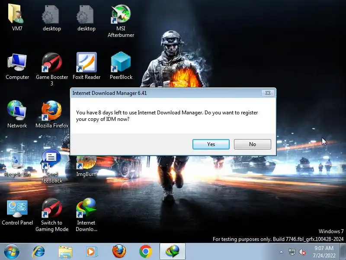Open the Windows Start menu
The height and width of the screenshot is (260, 346).
[x=12, y=252]
